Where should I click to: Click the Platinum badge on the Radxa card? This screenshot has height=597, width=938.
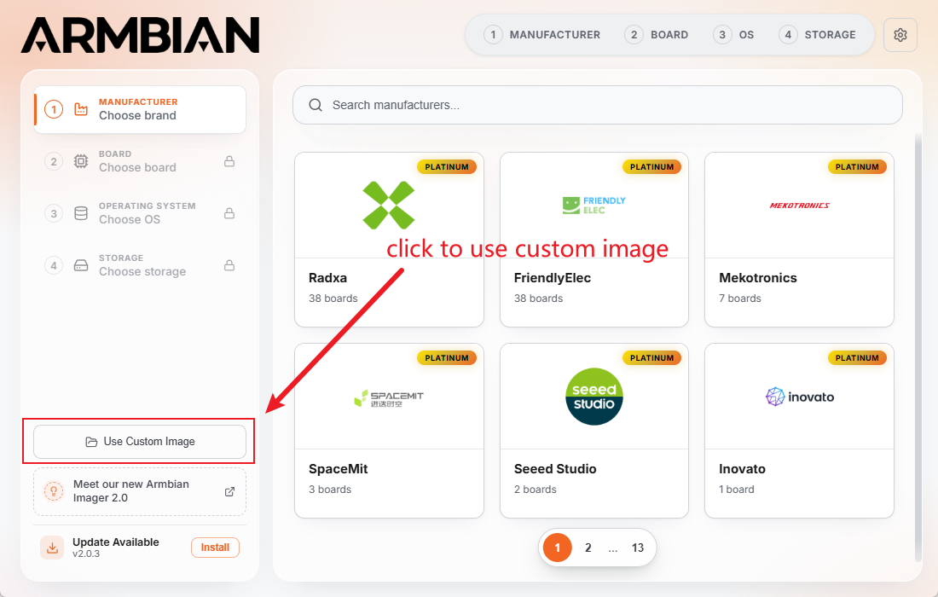click(x=447, y=167)
